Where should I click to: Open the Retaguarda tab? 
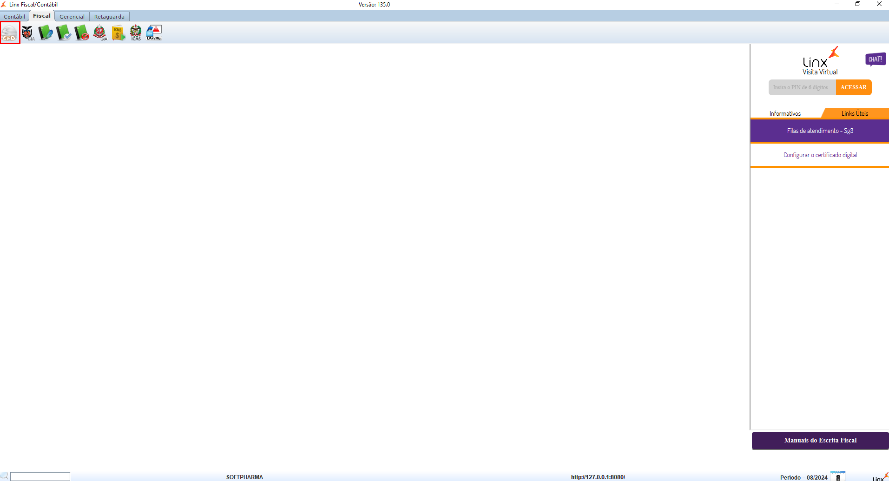pyautogui.click(x=109, y=17)
